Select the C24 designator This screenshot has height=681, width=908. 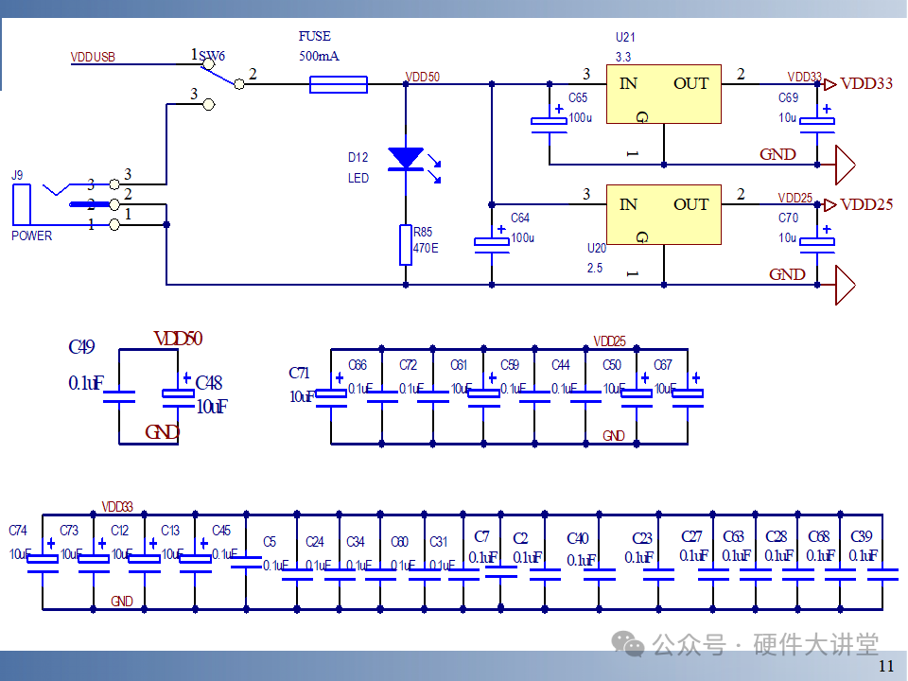pos(314,542)
